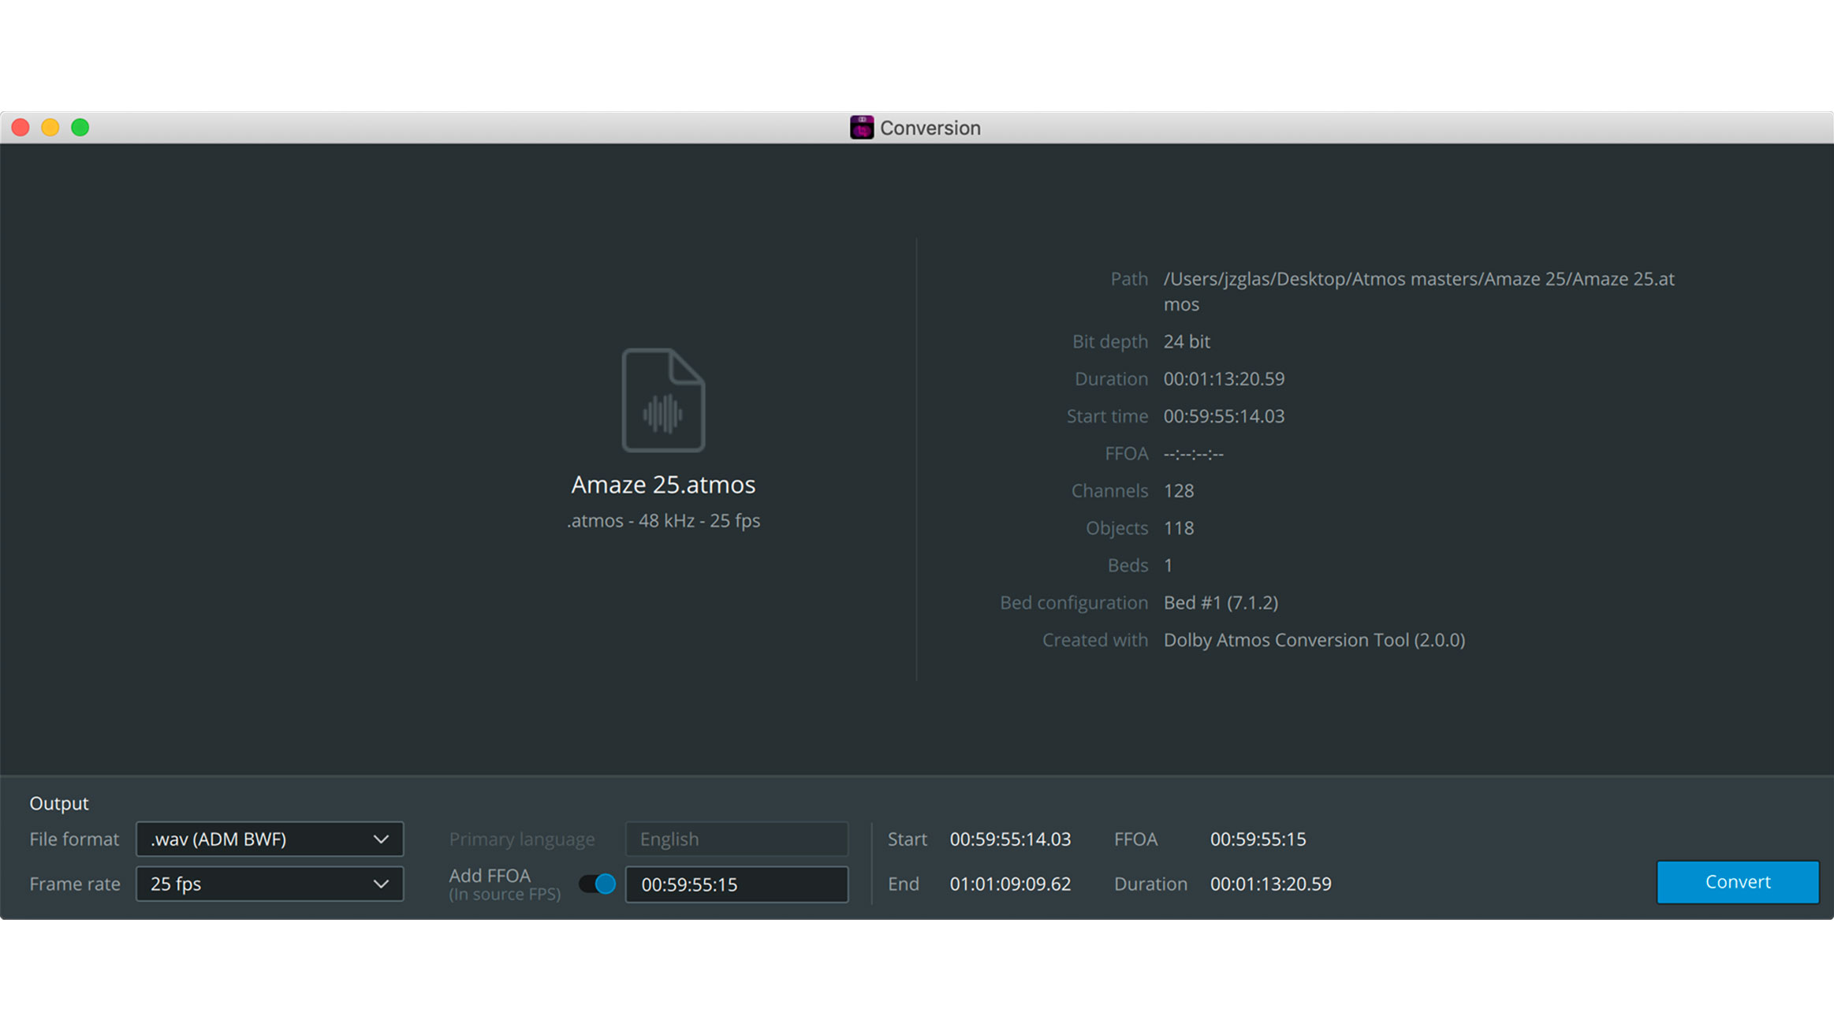This screenshot has height=1031, width=1834.
Task: Click the FFOA value 00:59:55:15 beside Convert
Action: pos(1257,839)
